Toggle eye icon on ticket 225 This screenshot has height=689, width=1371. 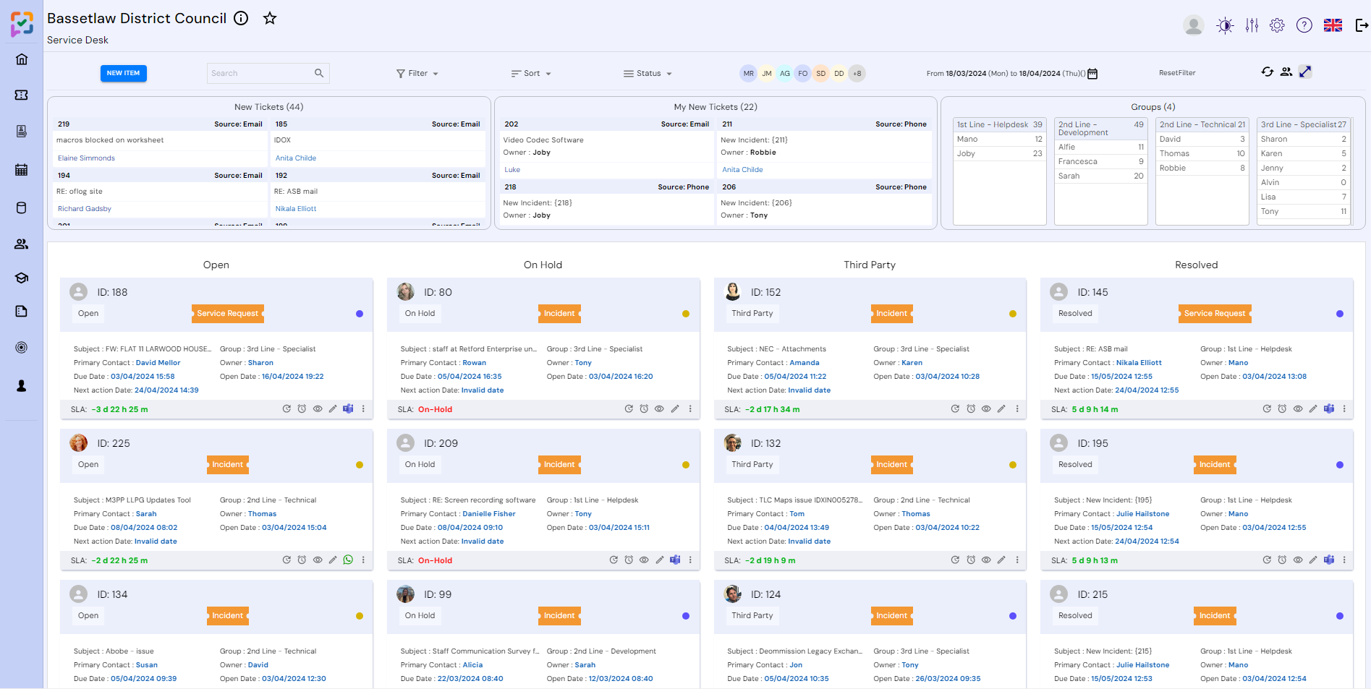click(x=318, y=560)
